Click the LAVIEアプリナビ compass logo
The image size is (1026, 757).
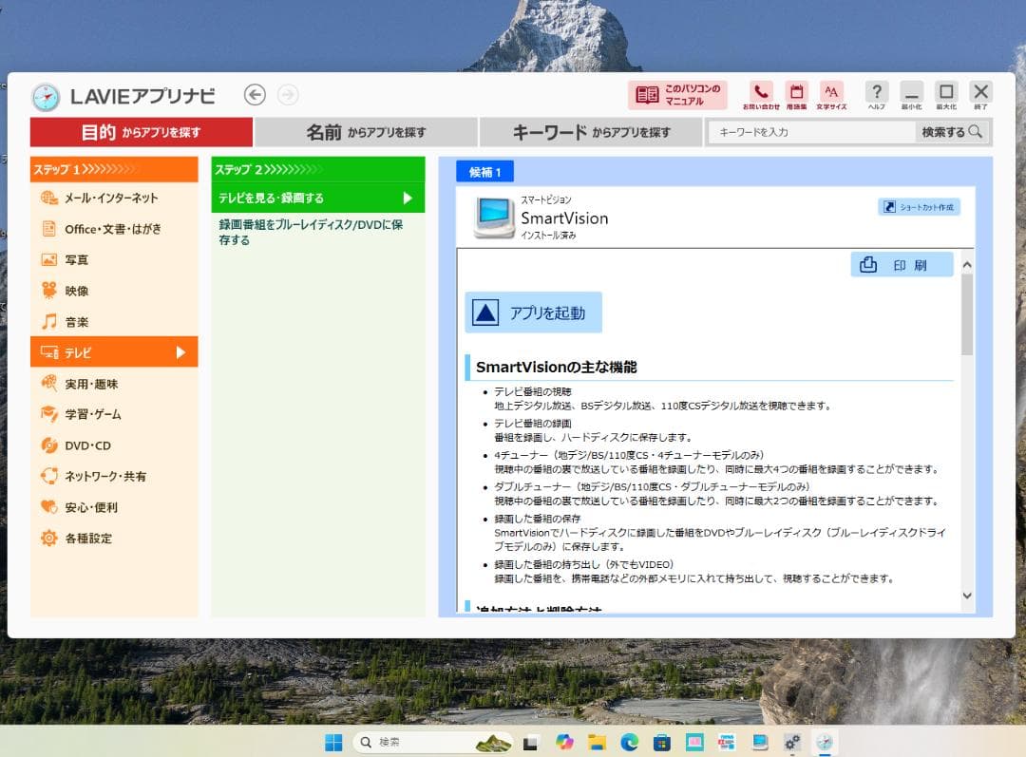pos(46,97)
